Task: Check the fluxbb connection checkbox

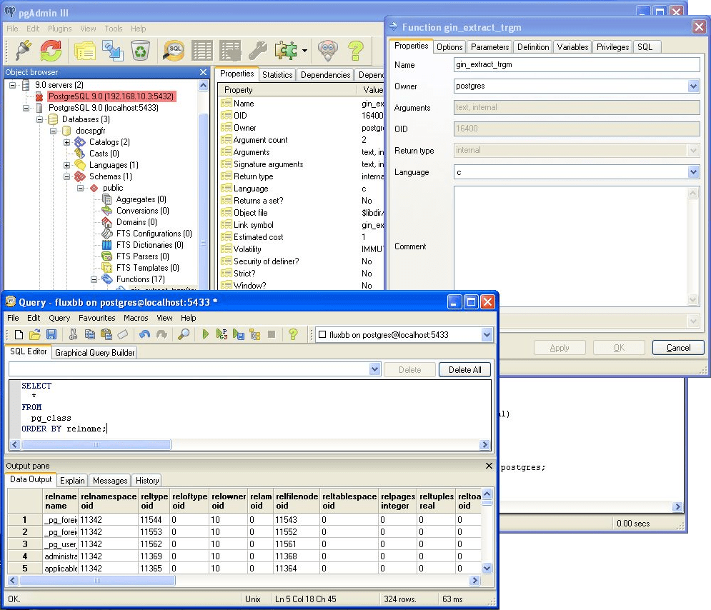Action: (323, 334)
